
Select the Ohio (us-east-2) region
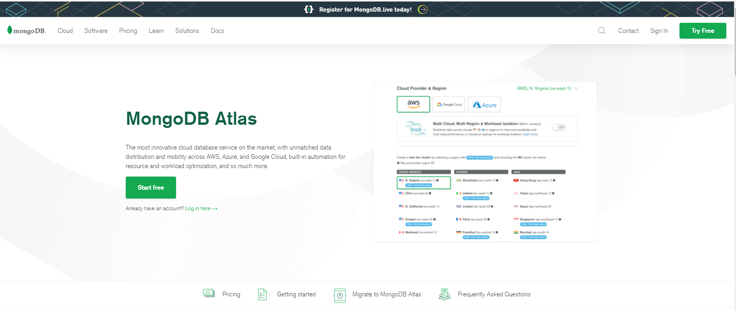point(415,193)
